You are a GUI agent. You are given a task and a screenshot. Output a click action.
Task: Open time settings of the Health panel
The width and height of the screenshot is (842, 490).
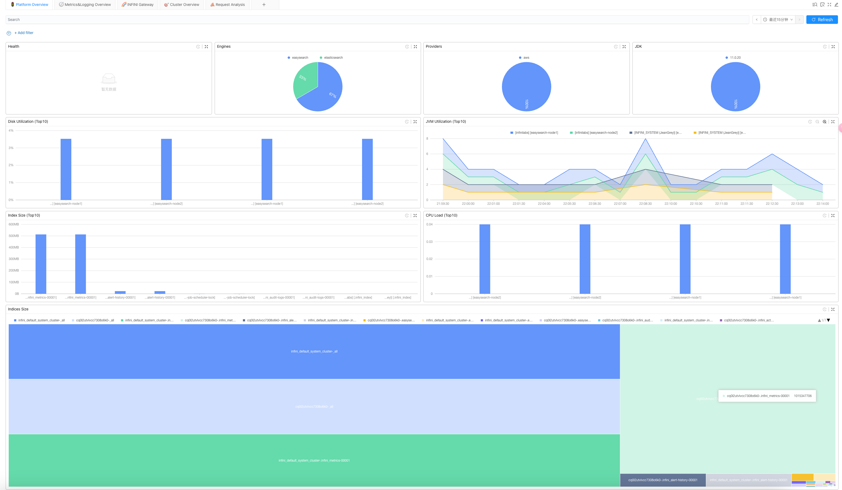pos(198,47)
